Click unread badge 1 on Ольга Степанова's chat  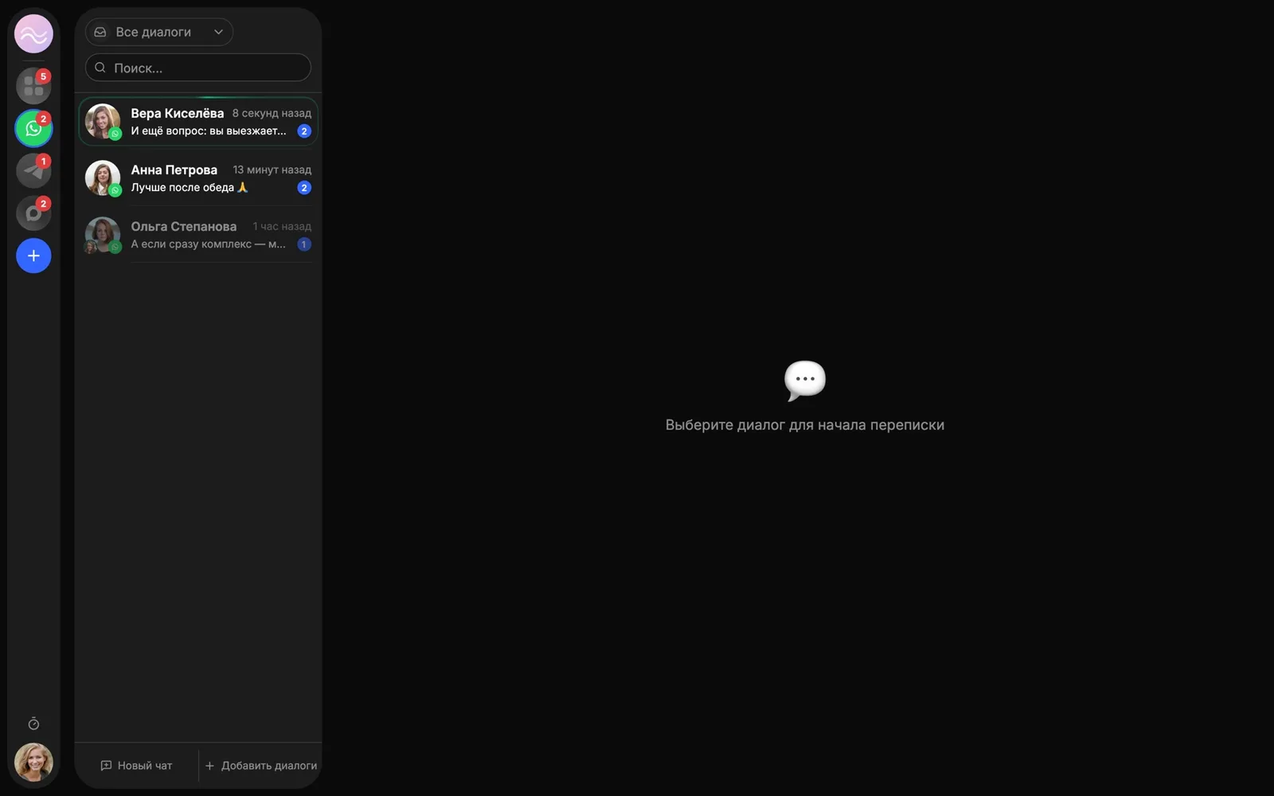point(304,244)
